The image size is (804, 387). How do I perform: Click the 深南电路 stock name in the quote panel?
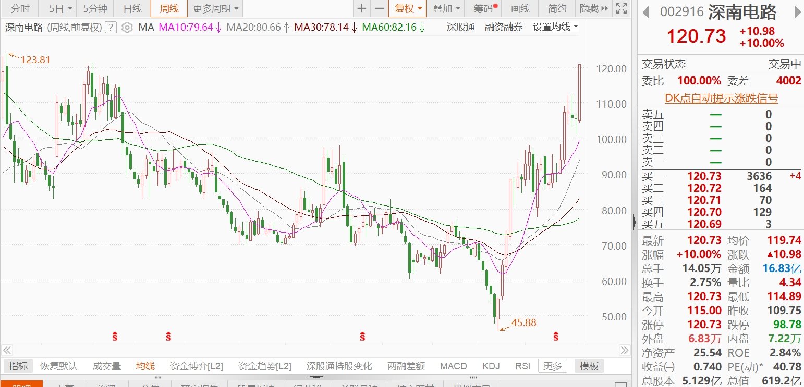[742, 12]
